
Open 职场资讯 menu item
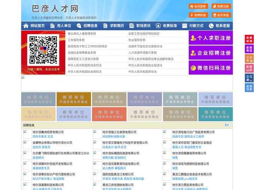143,26
